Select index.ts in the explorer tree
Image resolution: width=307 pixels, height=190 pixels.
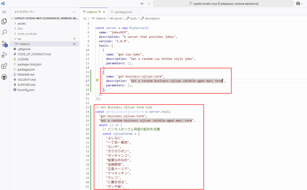(45, 44)
